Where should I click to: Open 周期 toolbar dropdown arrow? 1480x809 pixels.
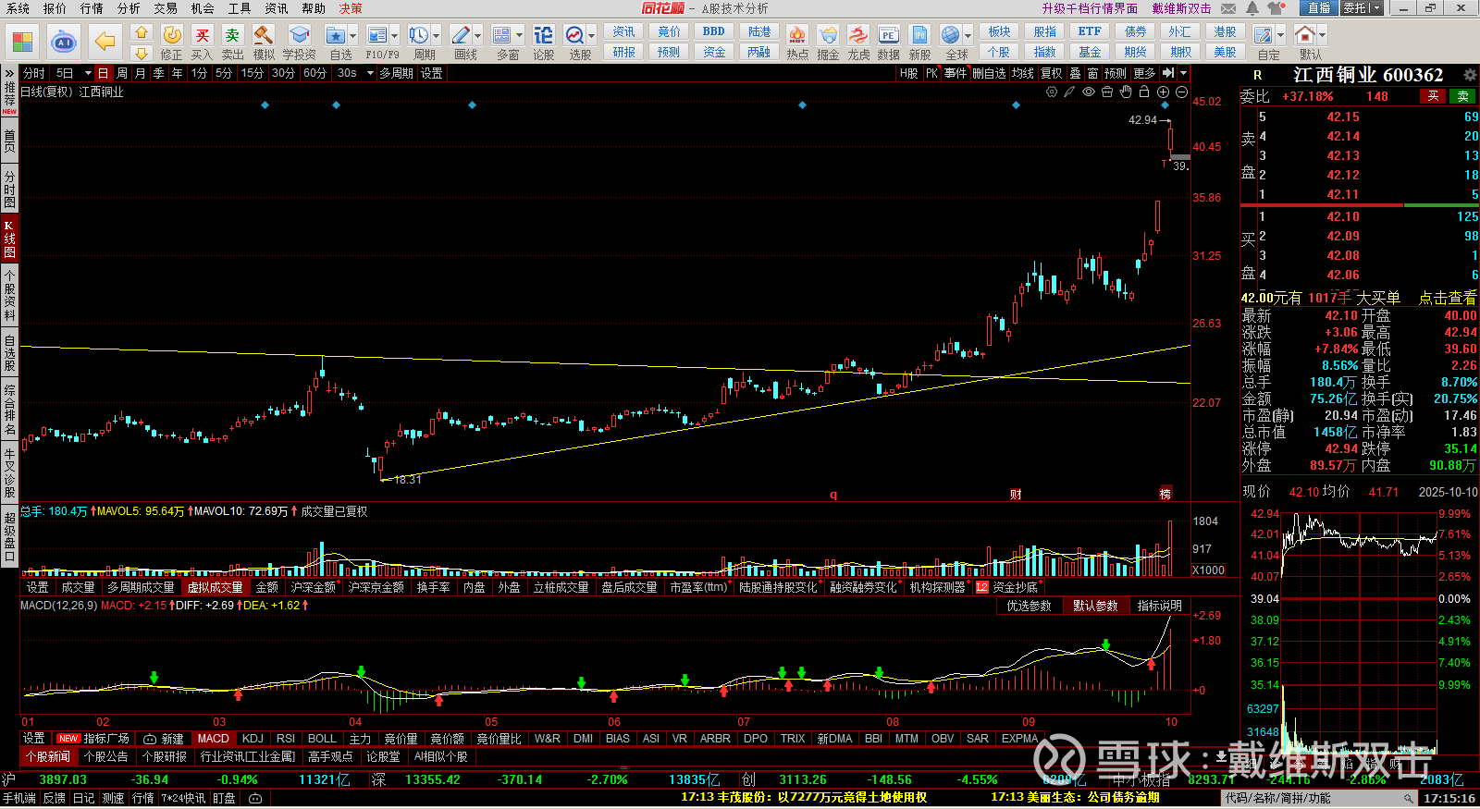[x=437, y=35]
